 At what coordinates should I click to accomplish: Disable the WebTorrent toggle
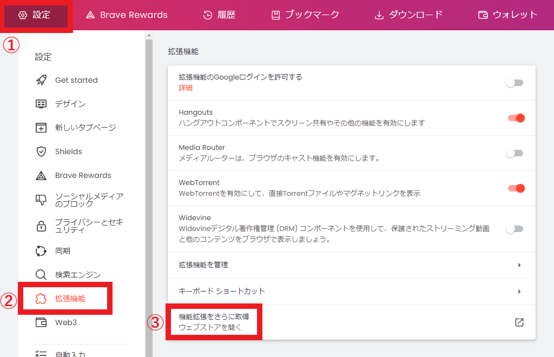tap(516, 188)
